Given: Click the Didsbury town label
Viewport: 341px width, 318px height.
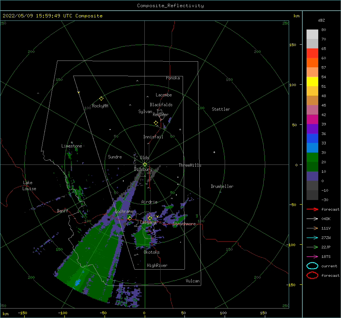Looking at the screenshot, I should pyautogui.click(x=143, y=169).
